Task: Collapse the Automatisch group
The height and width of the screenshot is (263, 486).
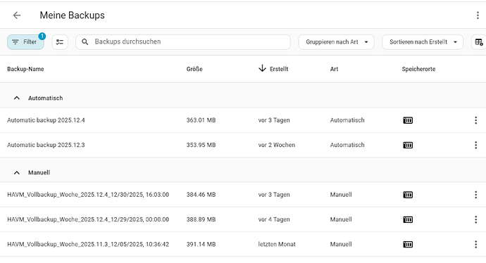Action: coord(17,98)
